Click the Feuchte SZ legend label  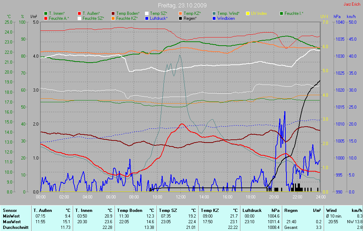(x=93, y=18)
